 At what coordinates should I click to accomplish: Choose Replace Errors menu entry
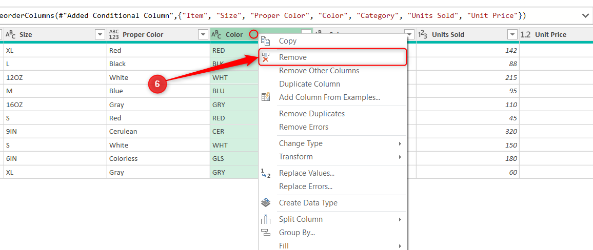(333, 186)
